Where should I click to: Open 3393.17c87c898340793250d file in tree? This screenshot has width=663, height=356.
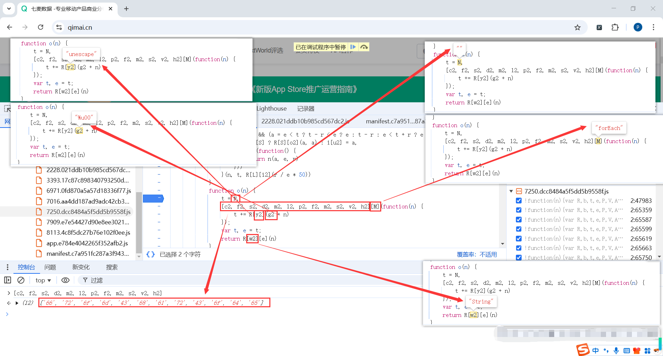point(88,180)
